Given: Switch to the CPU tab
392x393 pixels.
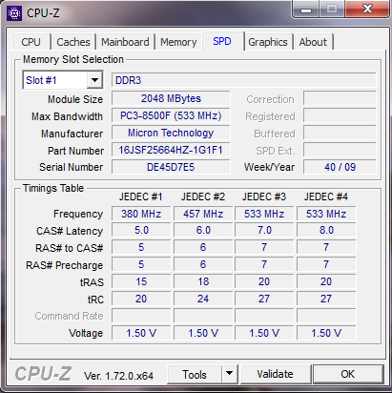Looking at the screenshot, I should [31, 42].
